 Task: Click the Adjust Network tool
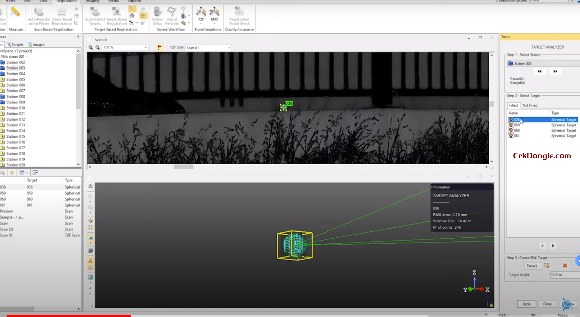coord(172,17)
